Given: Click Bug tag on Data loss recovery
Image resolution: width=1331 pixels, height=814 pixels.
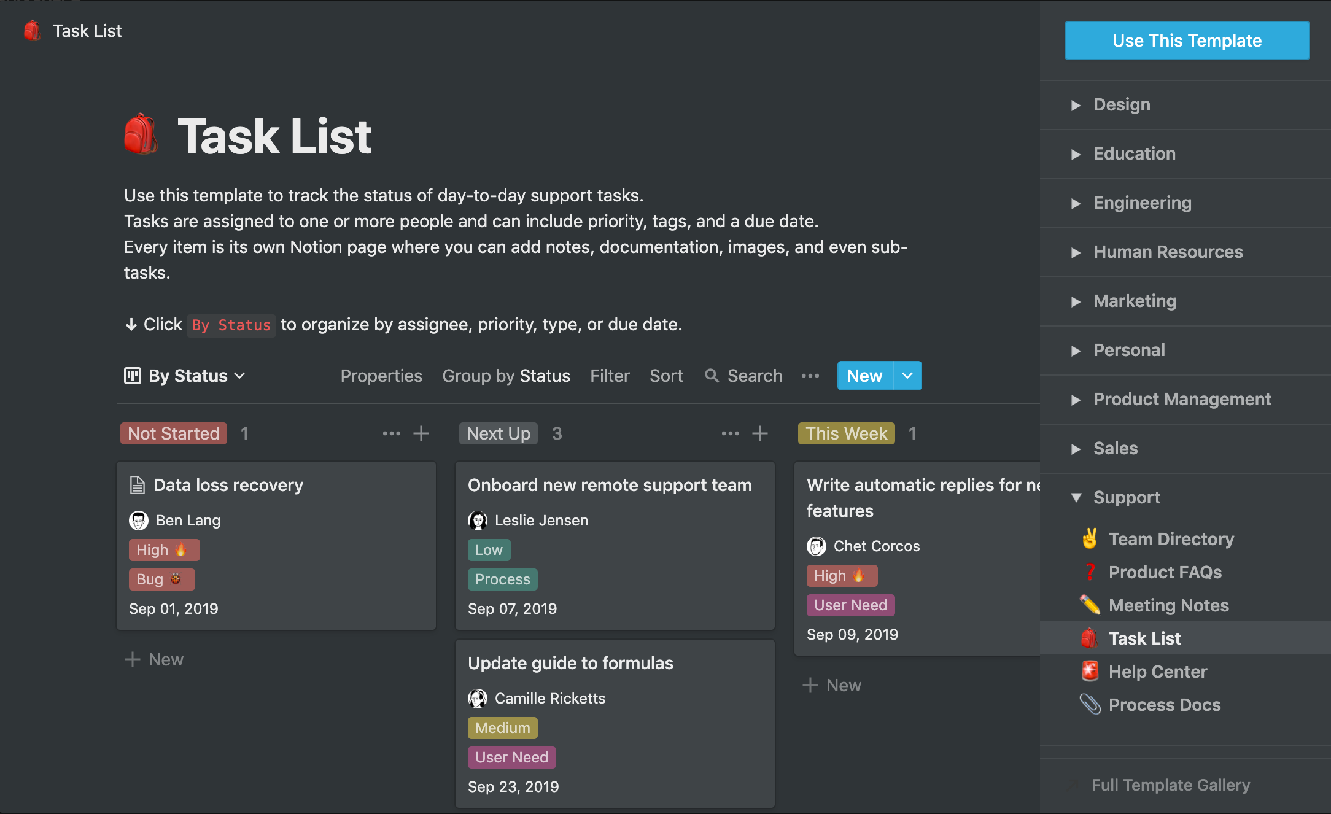Looking at the screenshot, I should point(162,579).
